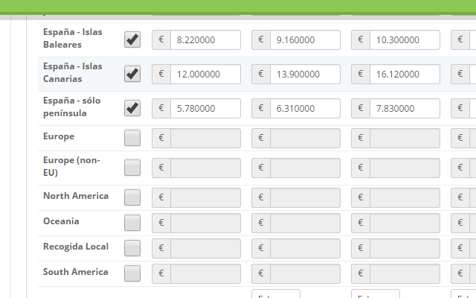Tick the North America checkbox

tap(132, 197)
